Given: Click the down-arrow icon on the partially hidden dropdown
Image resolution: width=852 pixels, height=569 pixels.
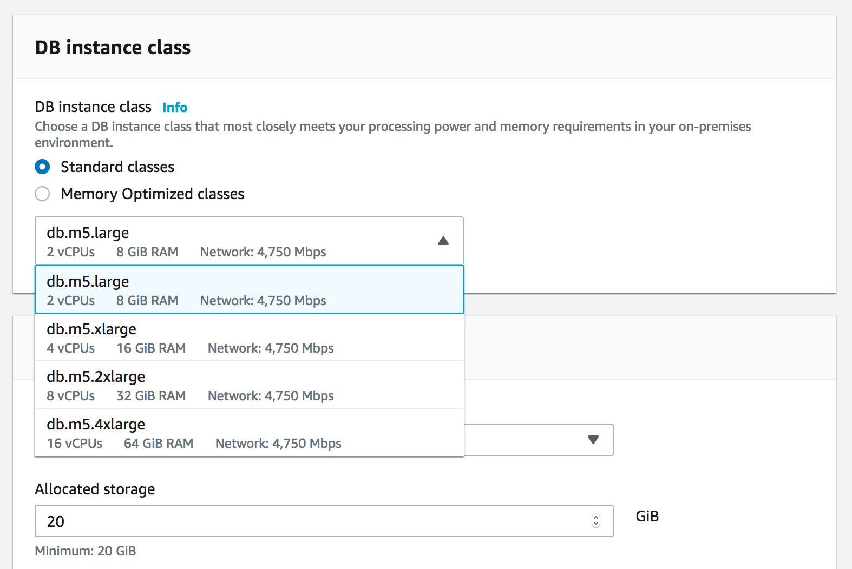Looking at the screenshot, I should pyautogui.click(x=593, y=440).
